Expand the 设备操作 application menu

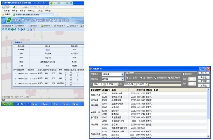pos(21,25)
